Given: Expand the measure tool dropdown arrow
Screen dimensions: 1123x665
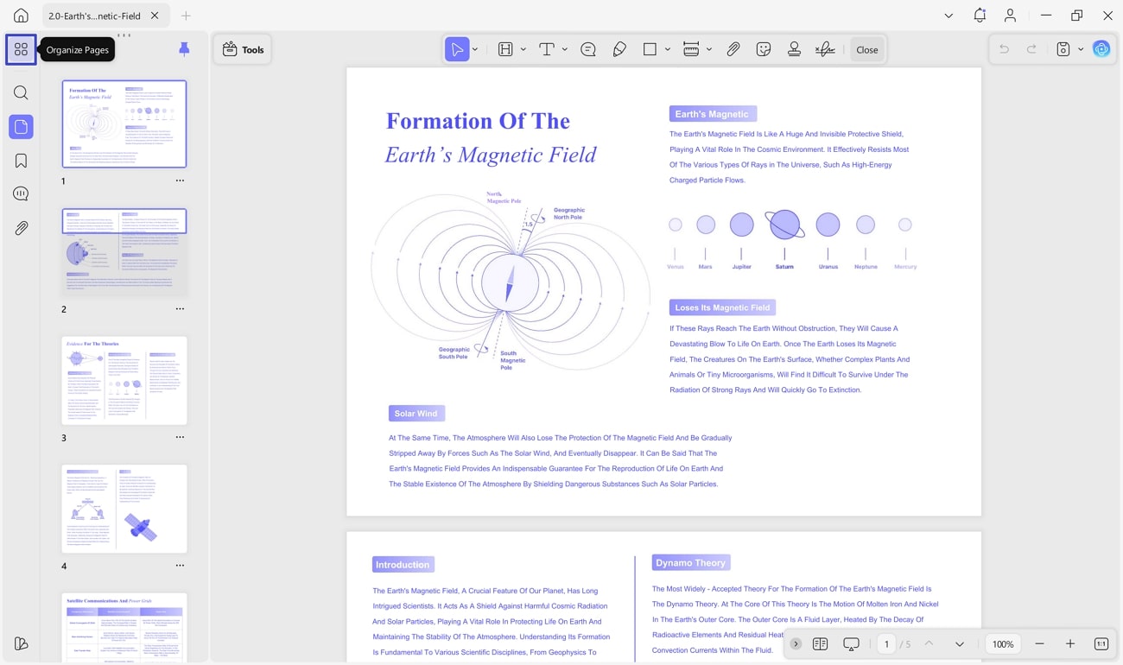Looking at the screenshot, I should [x=709, y=50].
